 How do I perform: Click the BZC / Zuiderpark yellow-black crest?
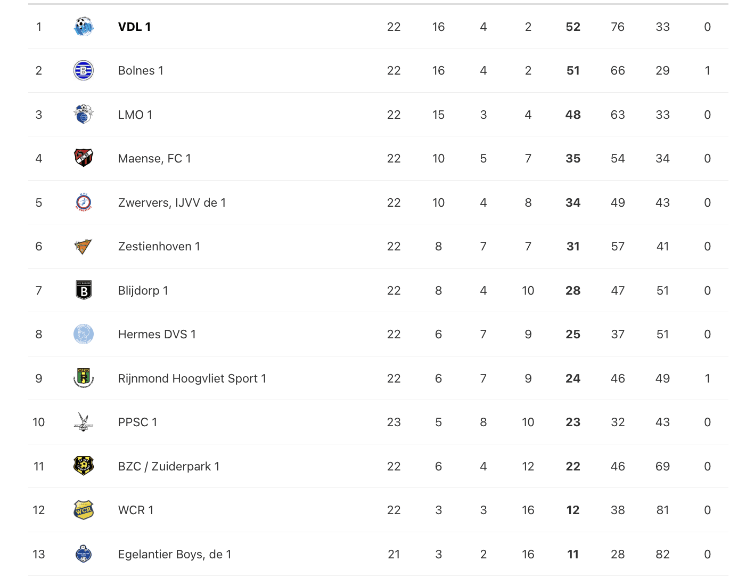click(x=84, y=466)
